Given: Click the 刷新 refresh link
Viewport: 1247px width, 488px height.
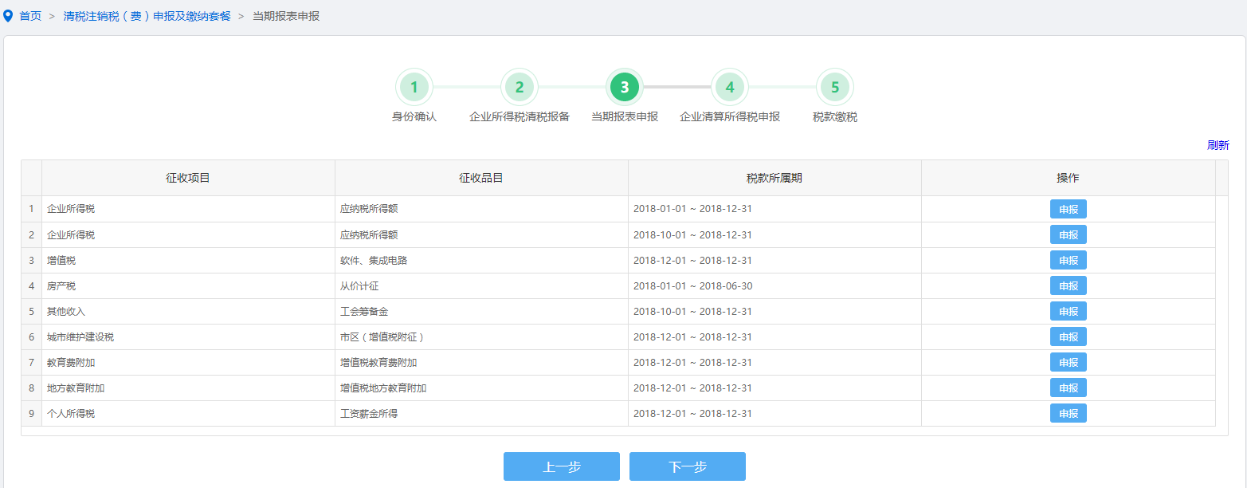Looking at the screenshot, I should [1218, 145].
